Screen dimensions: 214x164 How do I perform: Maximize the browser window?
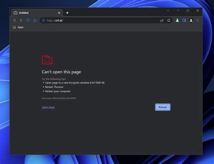[x=188, y=10]
